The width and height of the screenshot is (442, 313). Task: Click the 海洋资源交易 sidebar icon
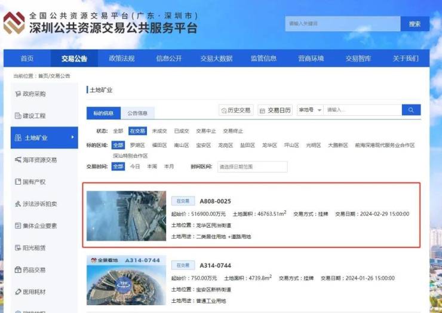[17, 159]
